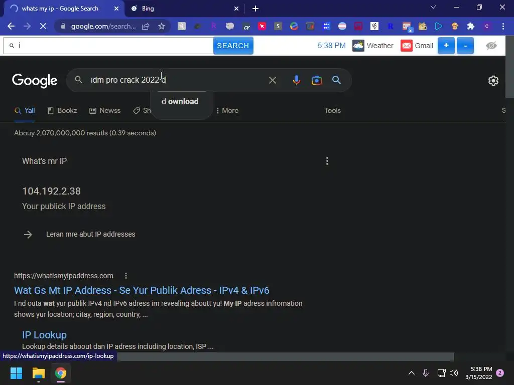Show hidden system tray icons
Screen dimensions: 514x385
click(x=412, y=373)
